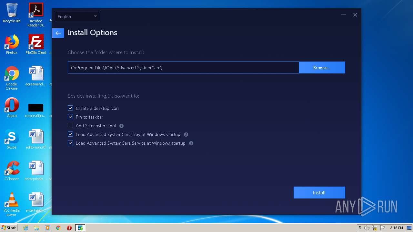Open the network tray icon
Screen dimensions: 413x232
375,228
